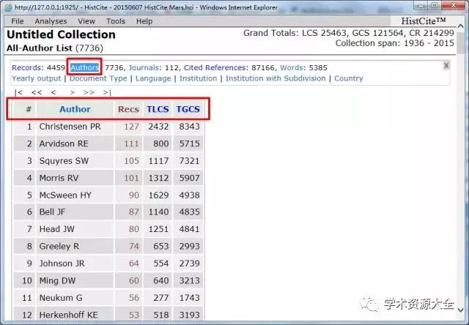Open the Document Type view

[x=98, y=78]
